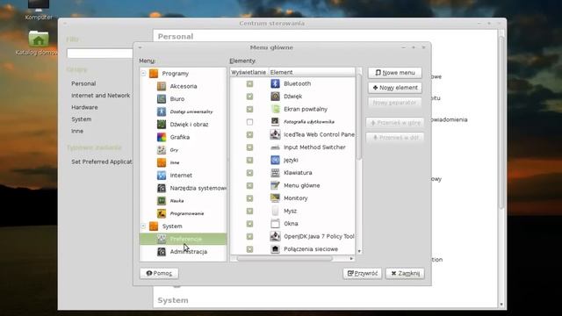Screen dimensions: 562x316
Task: Click the Okna window icon
Action: (x=275, y=224)
